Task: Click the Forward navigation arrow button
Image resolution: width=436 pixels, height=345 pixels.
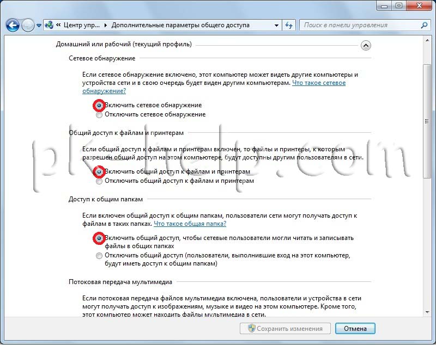Action: pos(28,25)
